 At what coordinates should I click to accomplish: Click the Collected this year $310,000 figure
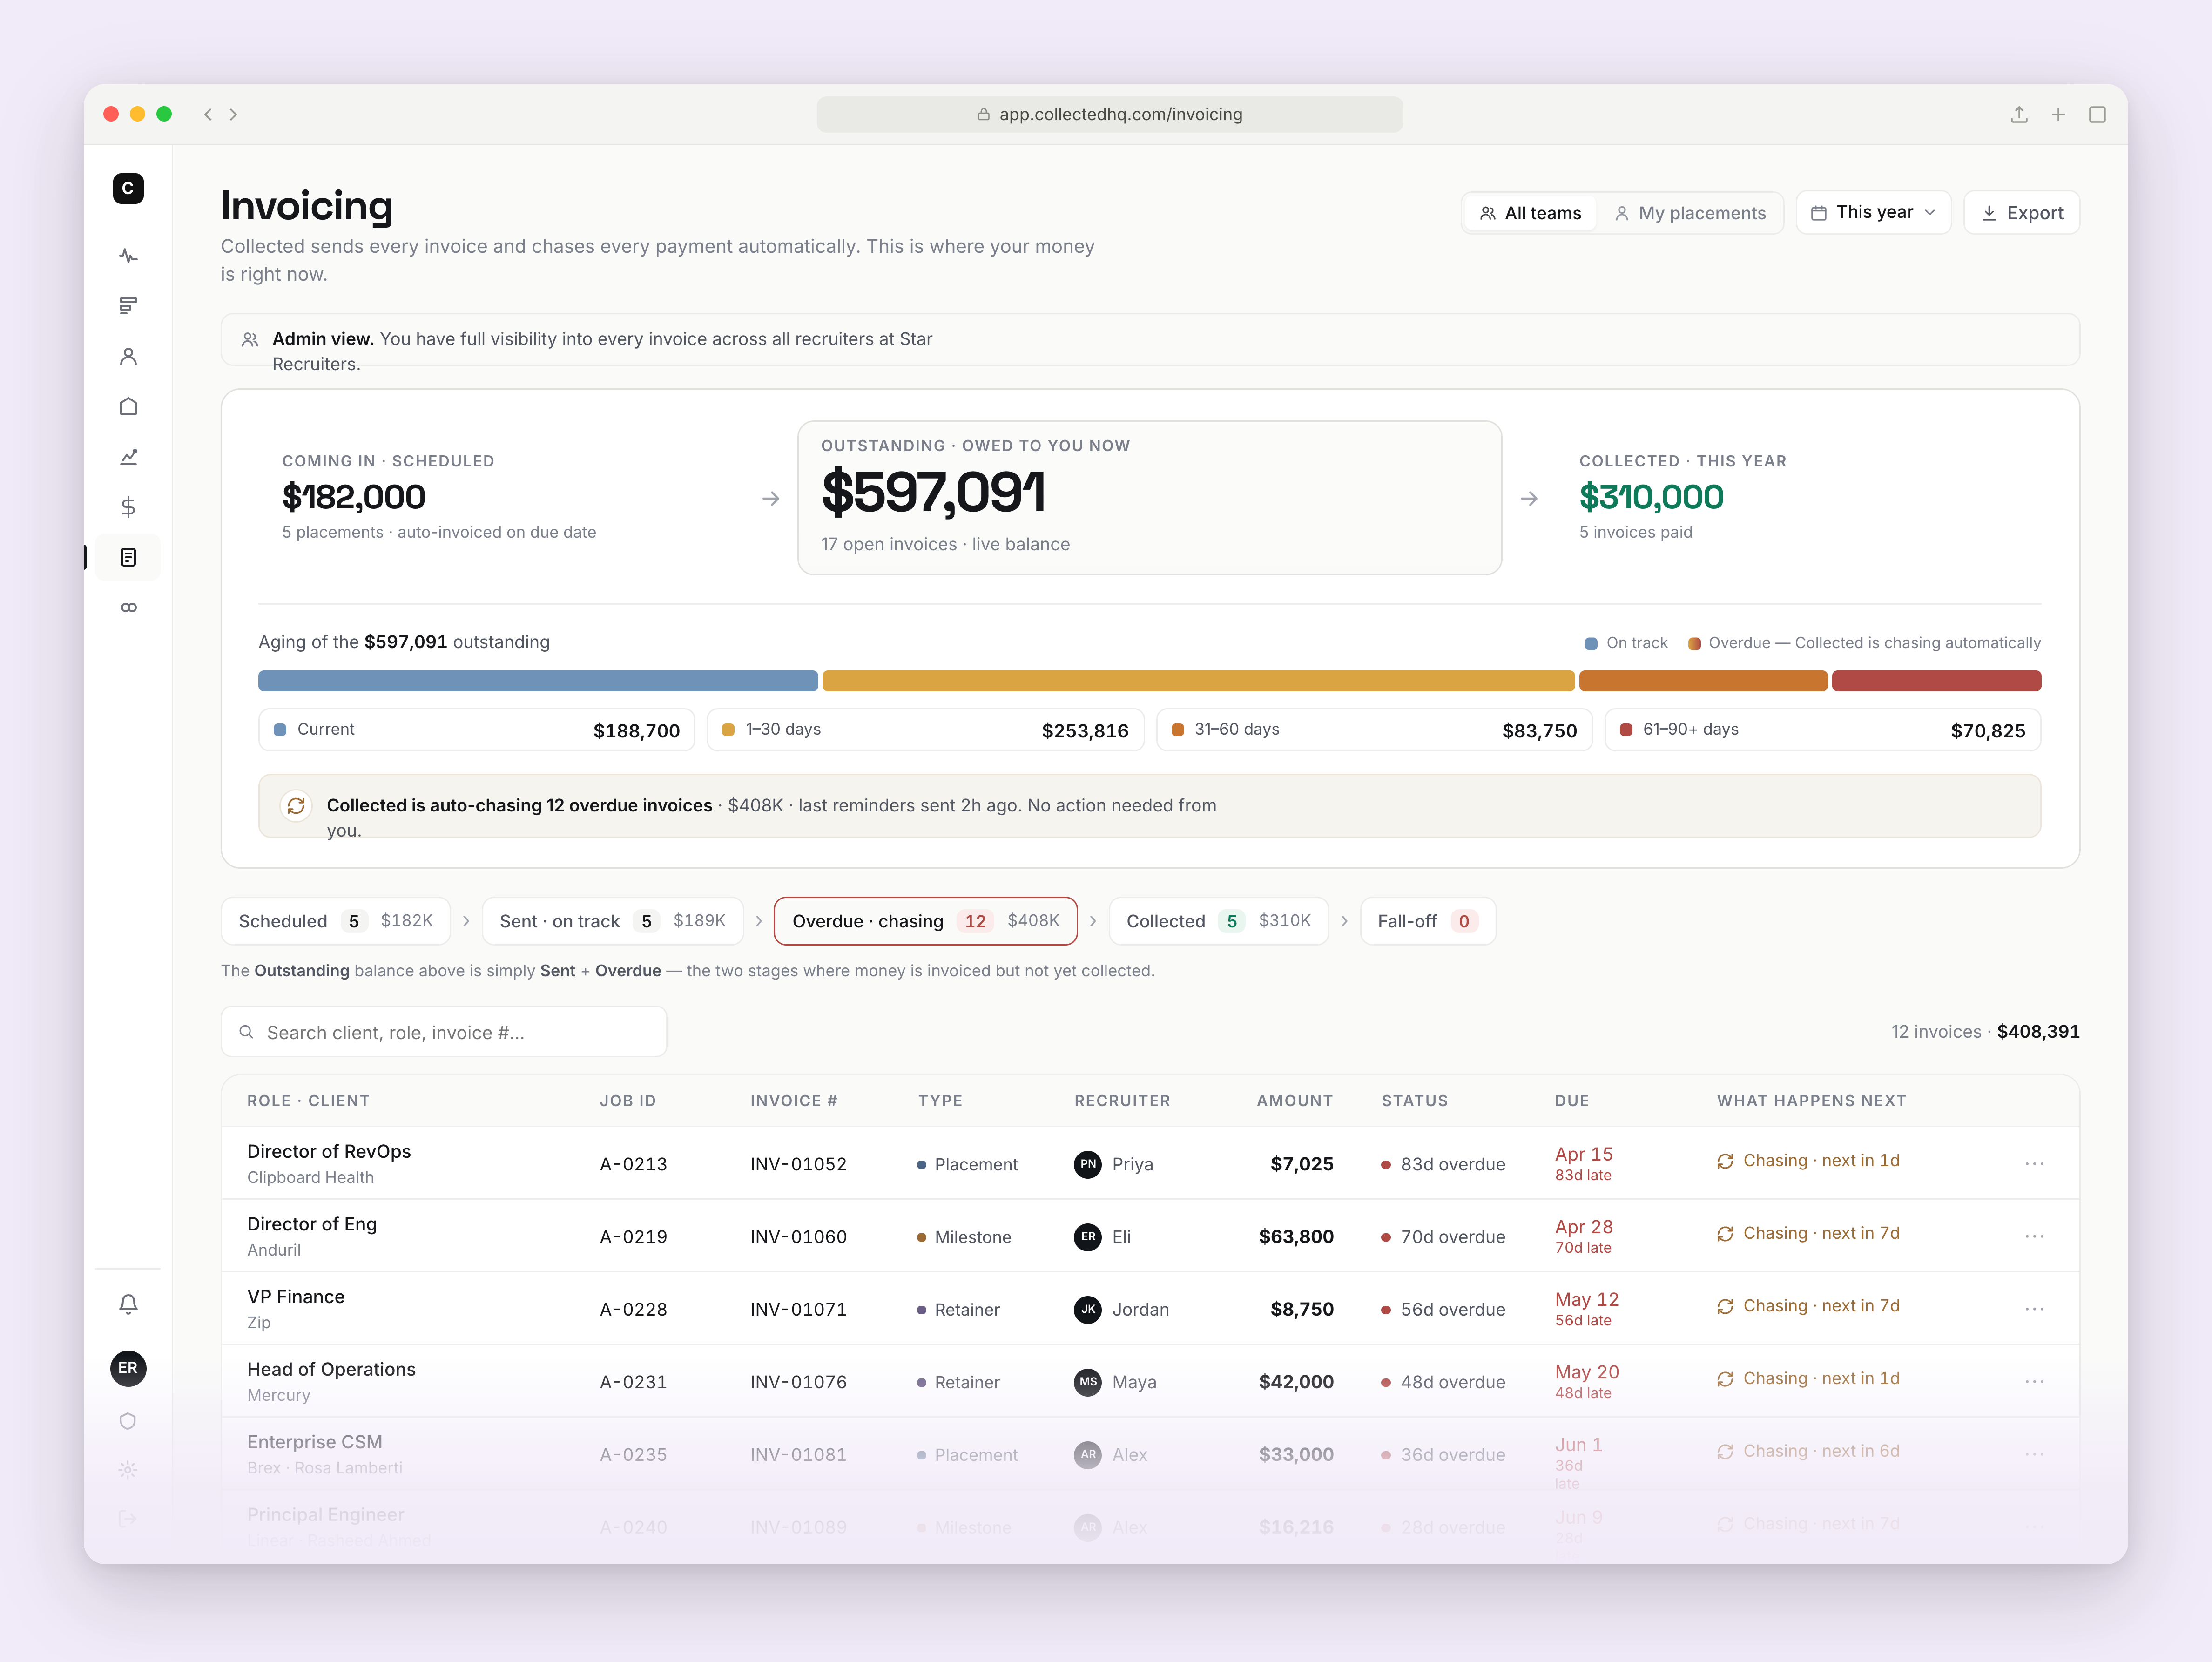[1651, 497]
